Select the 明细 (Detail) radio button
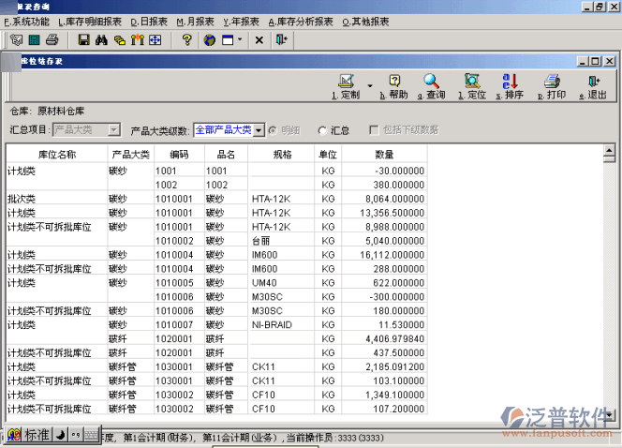The width and height of the screenshot is (622, 448). [x=273, y=130]
